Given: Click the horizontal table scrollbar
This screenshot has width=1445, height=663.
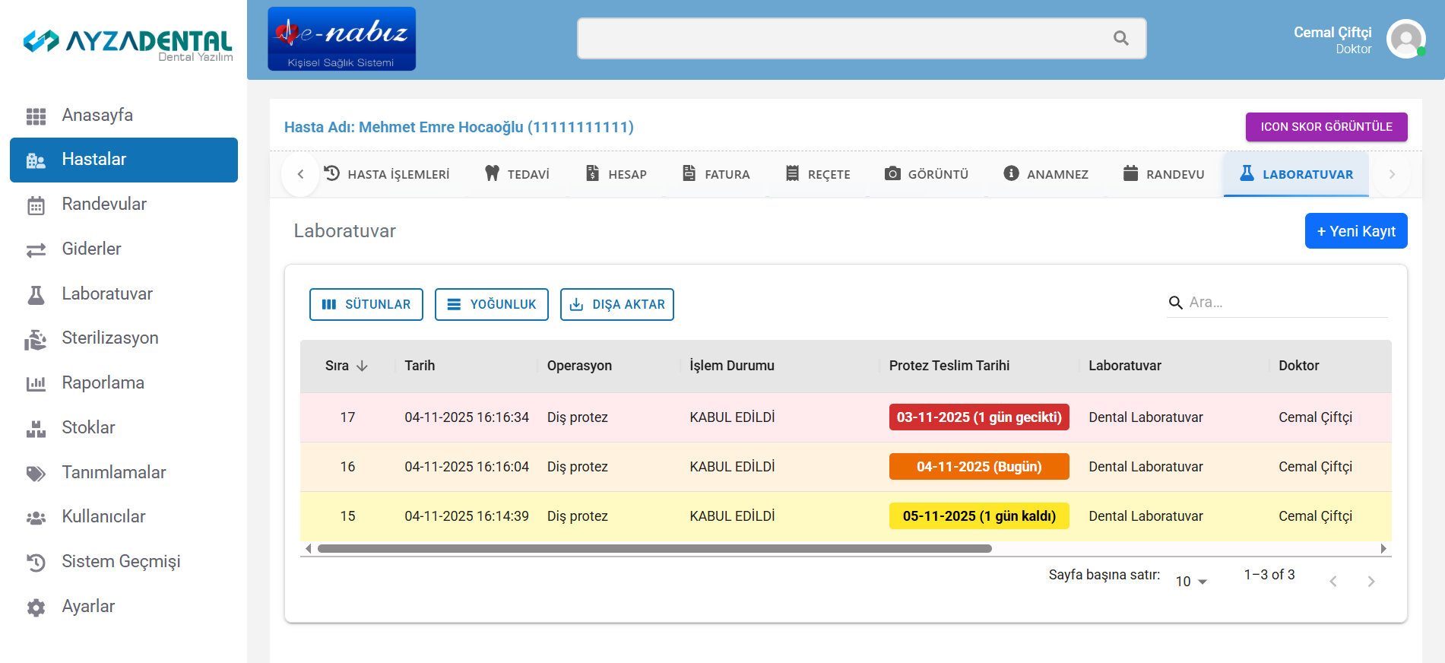Looking at the screenshot, I should pyautogui.click(x=654, y=548).
